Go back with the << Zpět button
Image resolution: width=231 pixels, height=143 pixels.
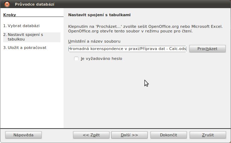pyautogui.click(x=91, y=135)
